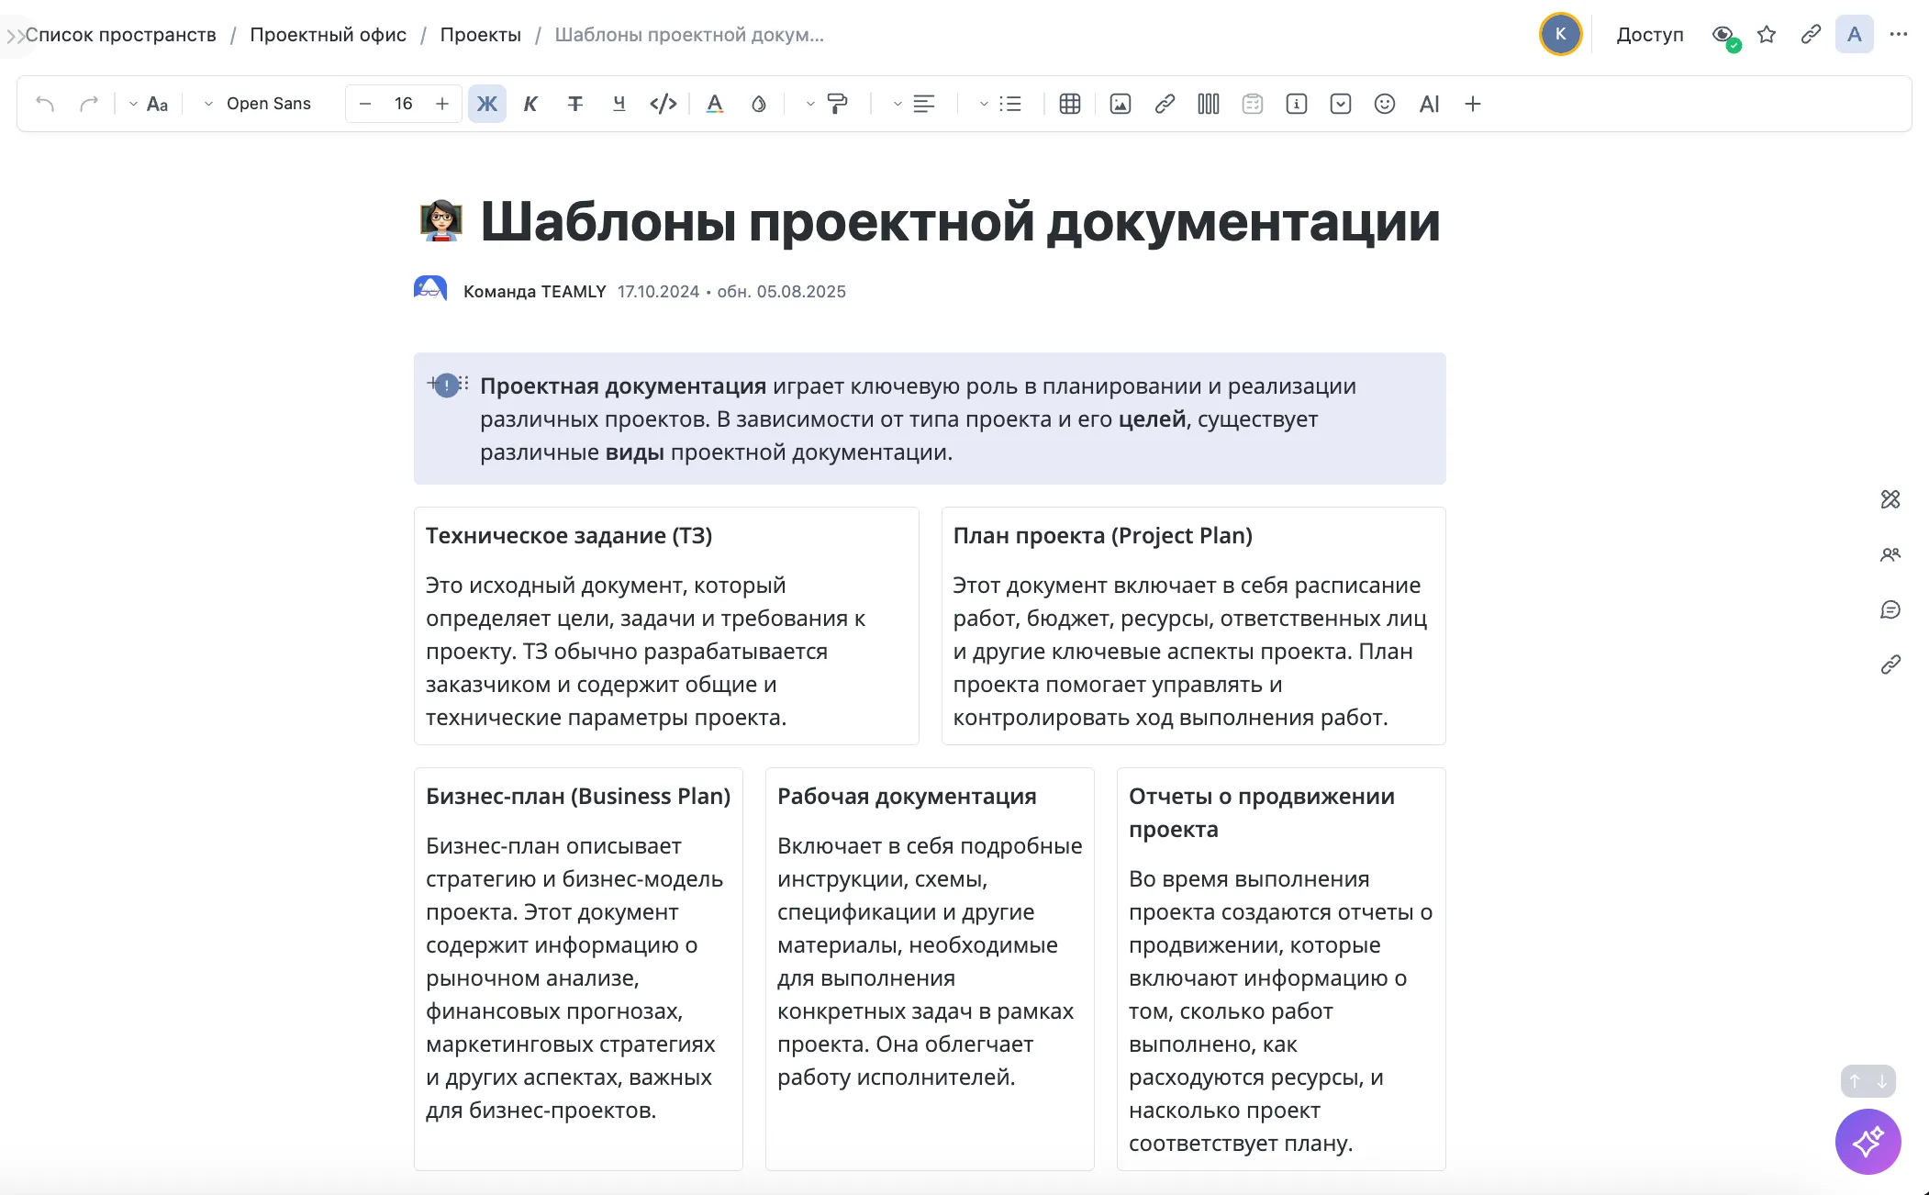This screenshot has height=1195, width=1929.
Task: Open collaborators side panel icon
Action: point(1890,554)
